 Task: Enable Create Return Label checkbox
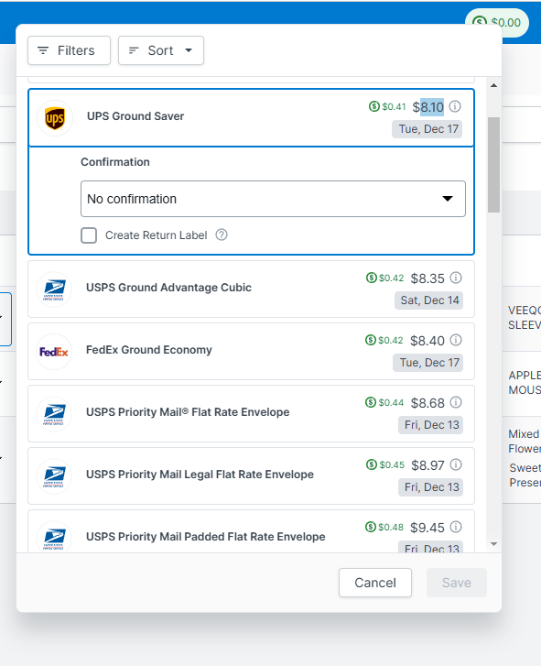(89, 235)
